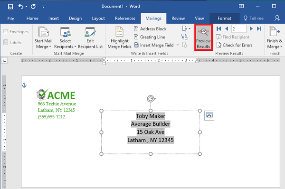
Task: Click the Envelopes button
Action: click(16, 32)
